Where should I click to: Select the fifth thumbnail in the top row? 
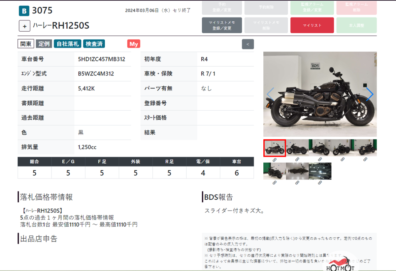tap(365, 148)
